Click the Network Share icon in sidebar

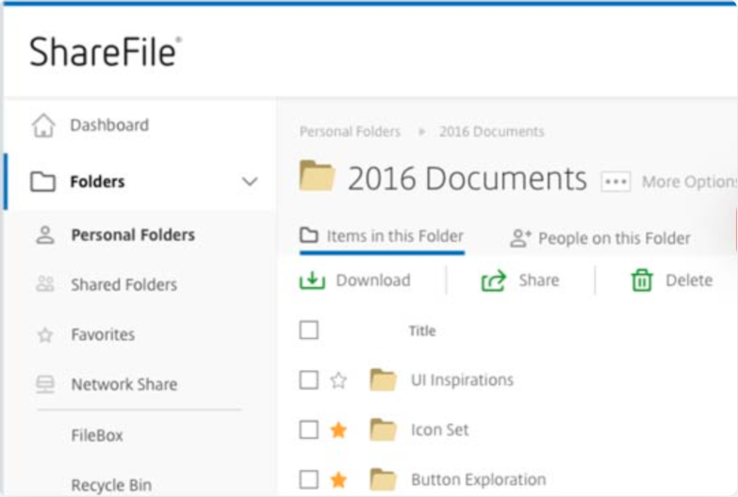[44, 385]
